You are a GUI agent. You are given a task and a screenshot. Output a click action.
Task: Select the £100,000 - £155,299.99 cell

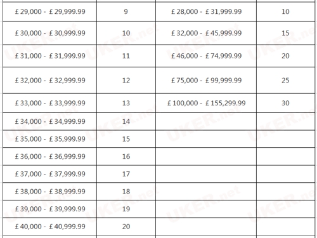[206, 103]
